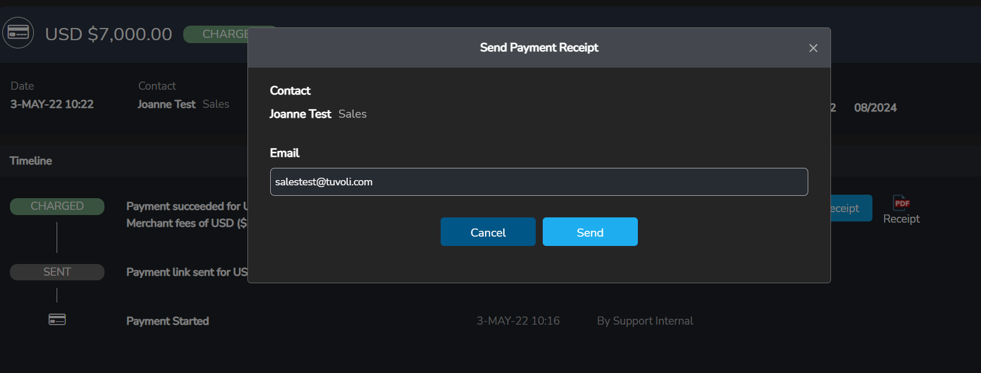
Task: Focus the Email input field
Action: point(539,182)
